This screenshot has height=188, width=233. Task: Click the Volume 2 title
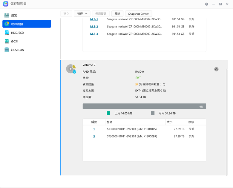pyautogui.click(x=89, y=65)
